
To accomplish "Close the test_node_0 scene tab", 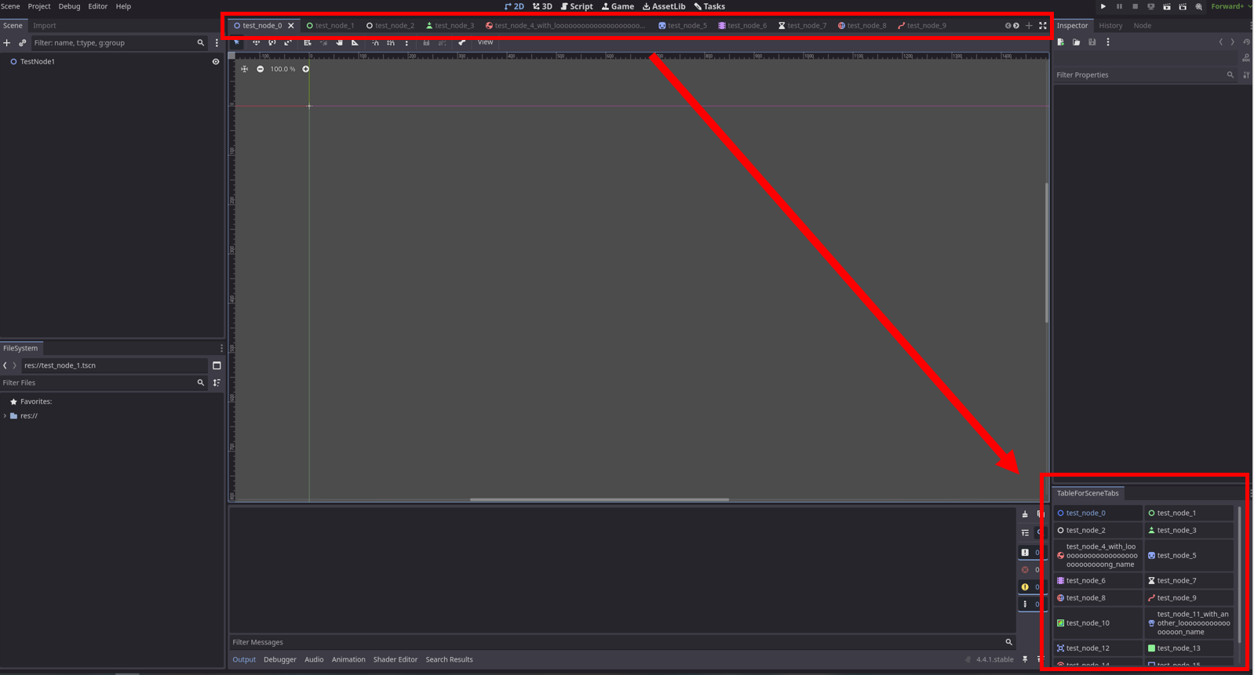I will point(291,26).
